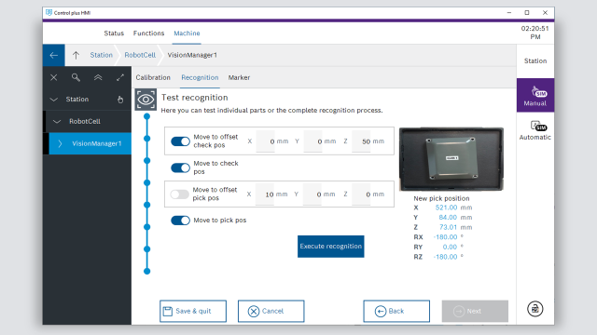
Task: Open search in the navigation tree
Action: 76,77
